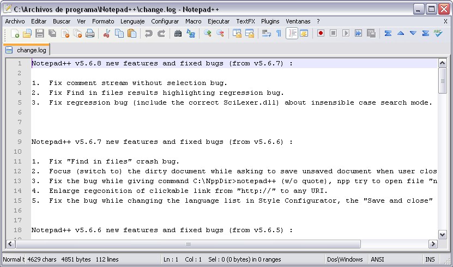Click the vertical scrollbar down arrow
This screenshot has height=267, width=453.
[442, 234]
